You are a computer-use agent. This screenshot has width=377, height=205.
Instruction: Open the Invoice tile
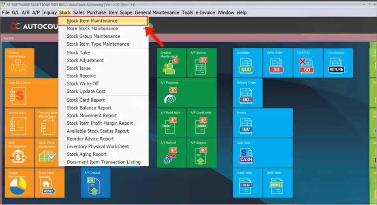point(263,123)
